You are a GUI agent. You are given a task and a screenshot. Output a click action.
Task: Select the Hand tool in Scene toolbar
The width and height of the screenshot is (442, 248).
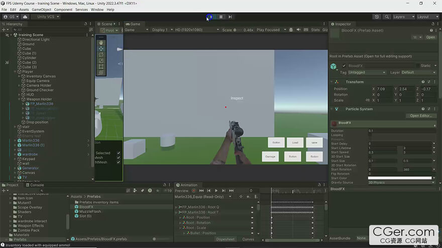pyautogui.click(x=101, y=43)
